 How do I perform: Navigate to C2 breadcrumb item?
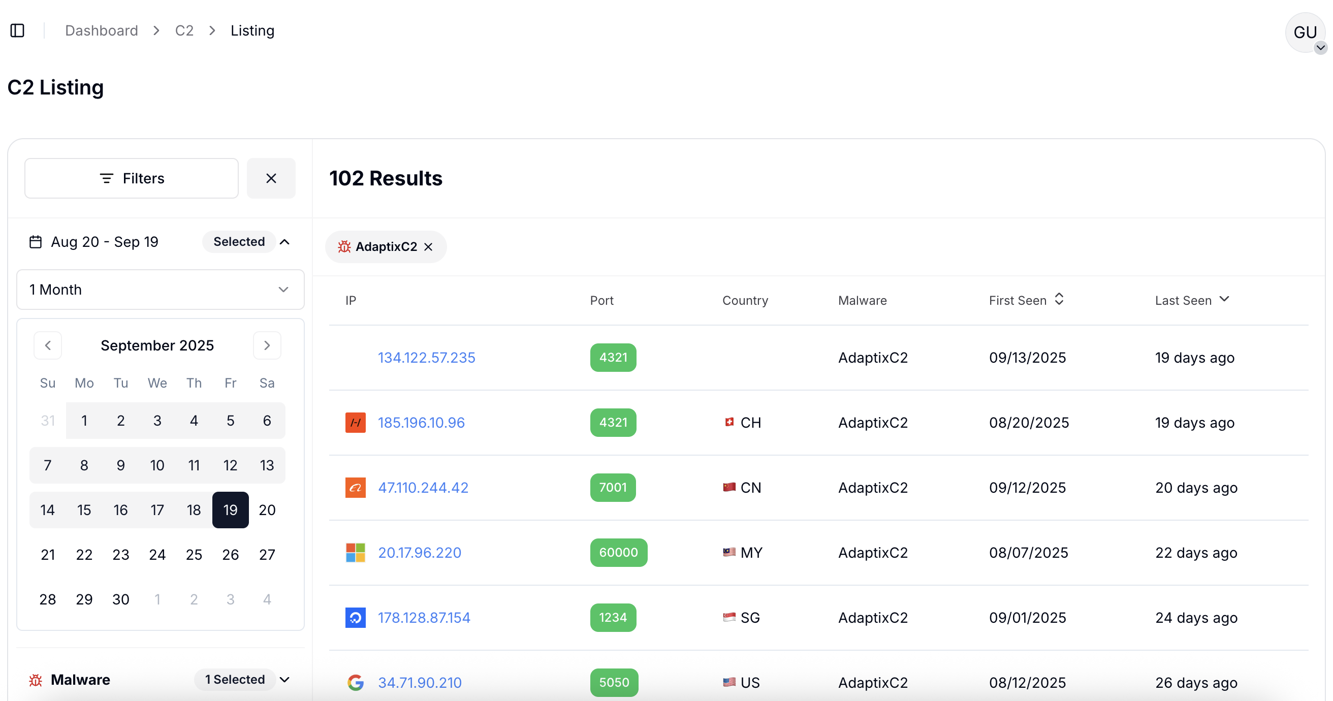pyautogui.click(x=184, y=30)
